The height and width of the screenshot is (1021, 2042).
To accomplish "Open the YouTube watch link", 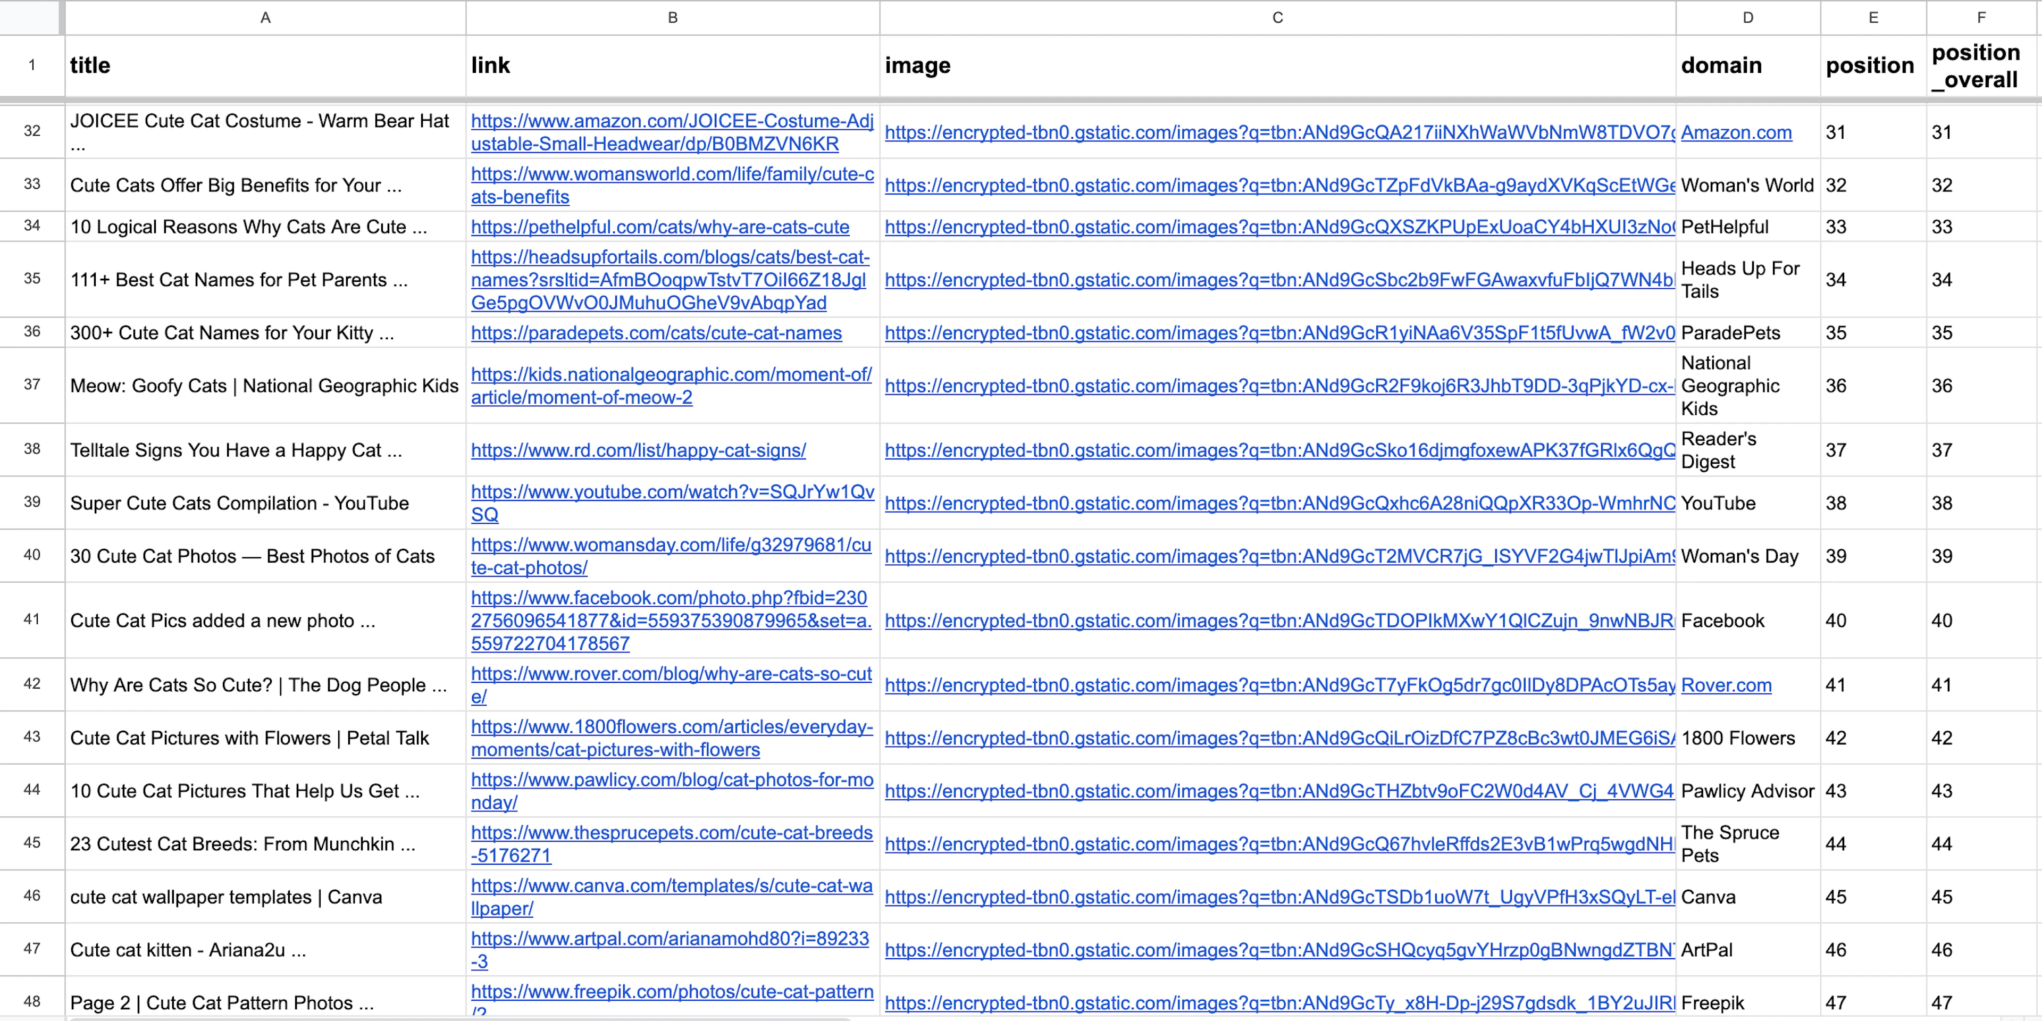I will [672, 503].
